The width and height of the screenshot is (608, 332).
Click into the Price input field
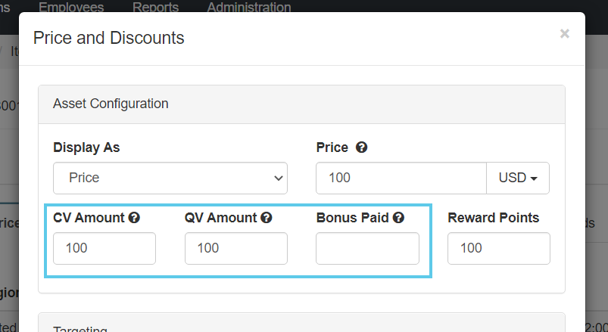401,178
